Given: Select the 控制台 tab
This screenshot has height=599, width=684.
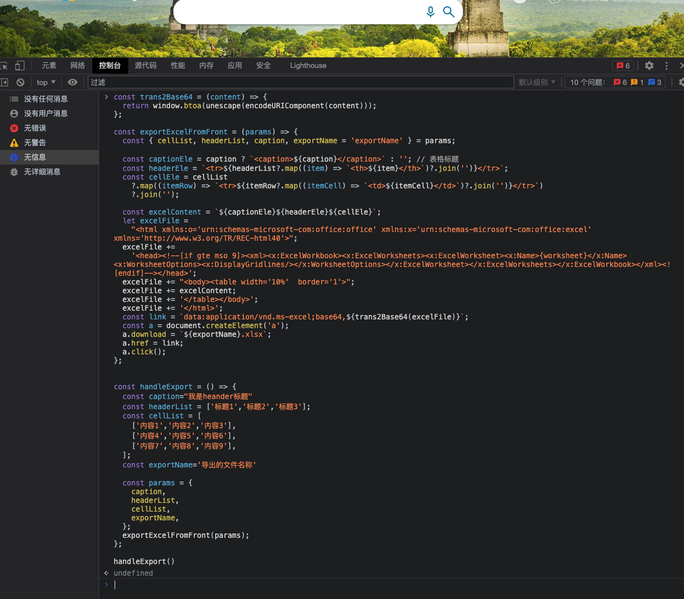Looking at the screenshot, I should (x=110, y=66).
